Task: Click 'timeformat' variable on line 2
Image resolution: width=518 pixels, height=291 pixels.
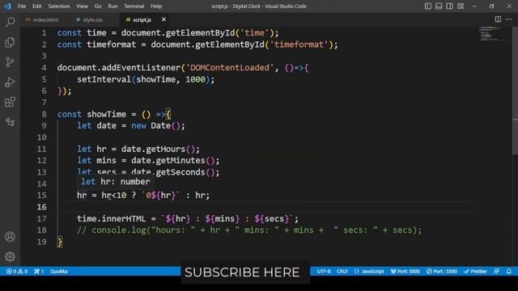Action: 112,44
